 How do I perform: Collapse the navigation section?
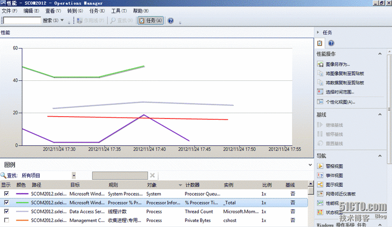click(380, 156)
